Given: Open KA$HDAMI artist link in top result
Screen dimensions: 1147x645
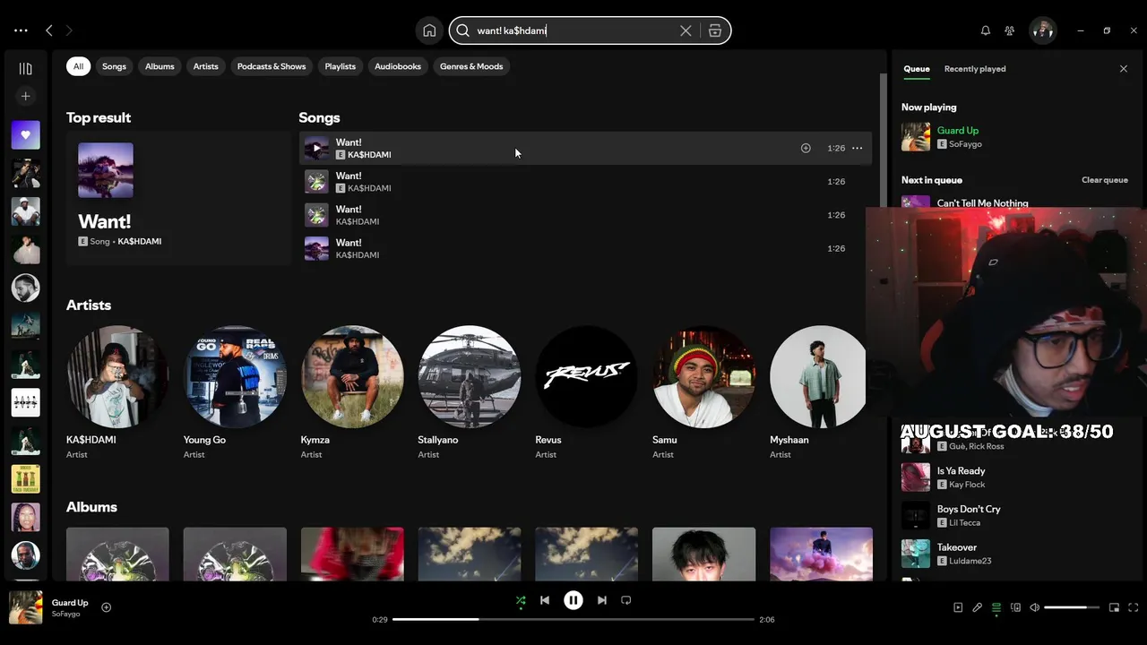Looking at the screenshot, I should (x=140, y=242).
